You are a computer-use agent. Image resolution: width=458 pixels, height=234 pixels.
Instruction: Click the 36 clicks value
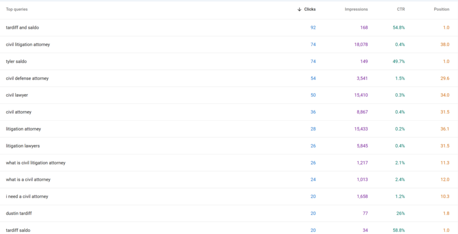coord(313,112)
